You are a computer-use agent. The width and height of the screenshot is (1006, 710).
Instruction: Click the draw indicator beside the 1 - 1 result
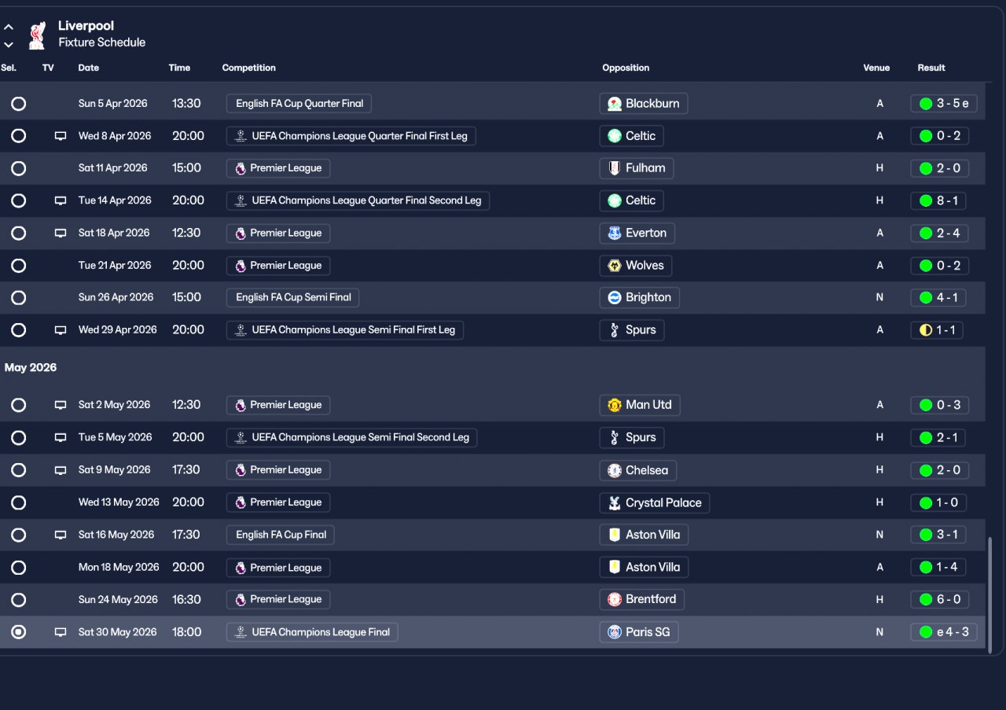click(926, 330)
